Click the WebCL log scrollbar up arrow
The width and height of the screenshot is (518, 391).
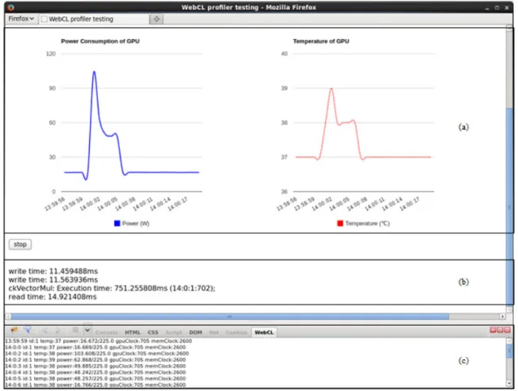(x=509, y=341)
